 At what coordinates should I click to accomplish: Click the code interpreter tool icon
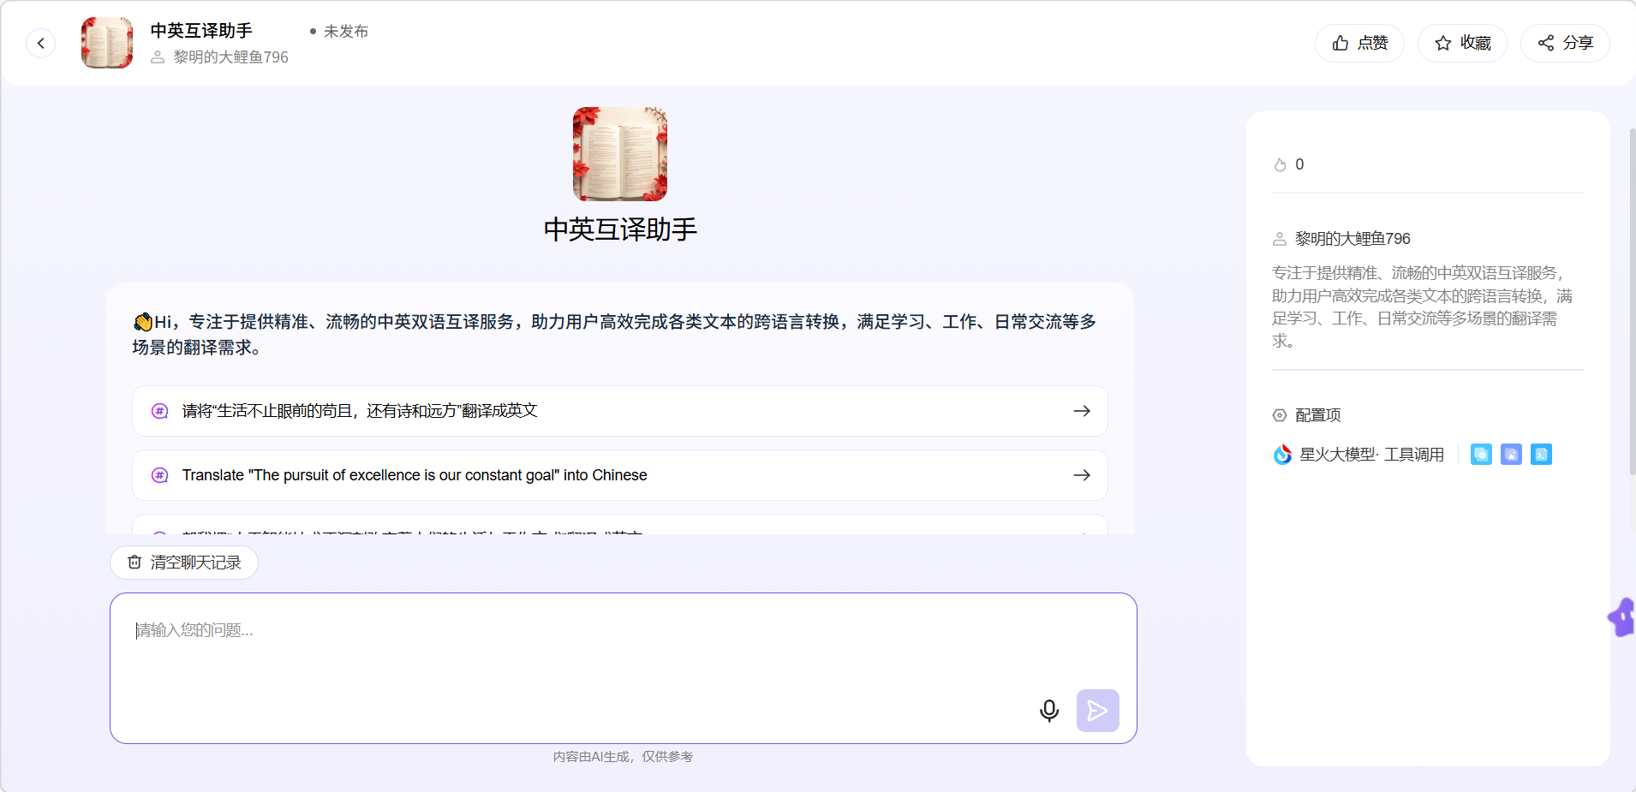click(x=1541, y=455)
